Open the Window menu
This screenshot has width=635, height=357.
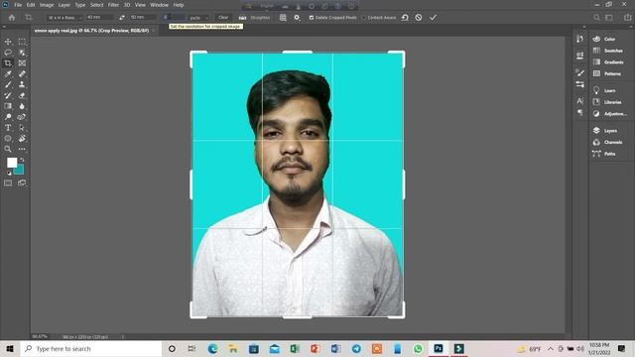tap(159, 5)
